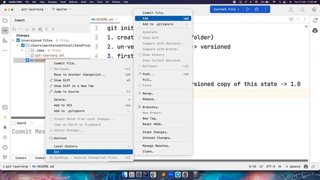Open the Problems tool window icon

[5, 147]
